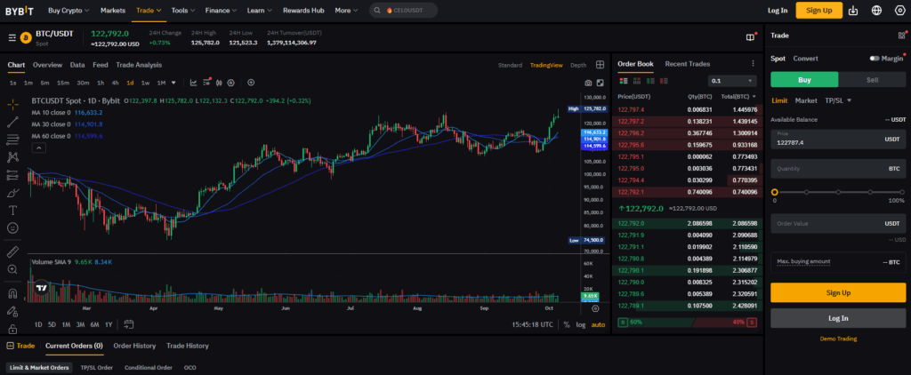
Task: Take a chart snapshot with camera icon
Action: tap(588, 83)
